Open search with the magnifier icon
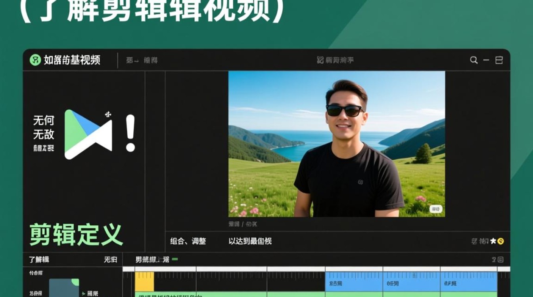The image size is (533, 297). click(474, 60)
